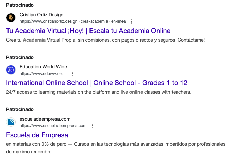Click the '24/7 access to learning materials' description
Image resolution: width=230 pixels, height=156 pixels.
(x=99, y=92)
